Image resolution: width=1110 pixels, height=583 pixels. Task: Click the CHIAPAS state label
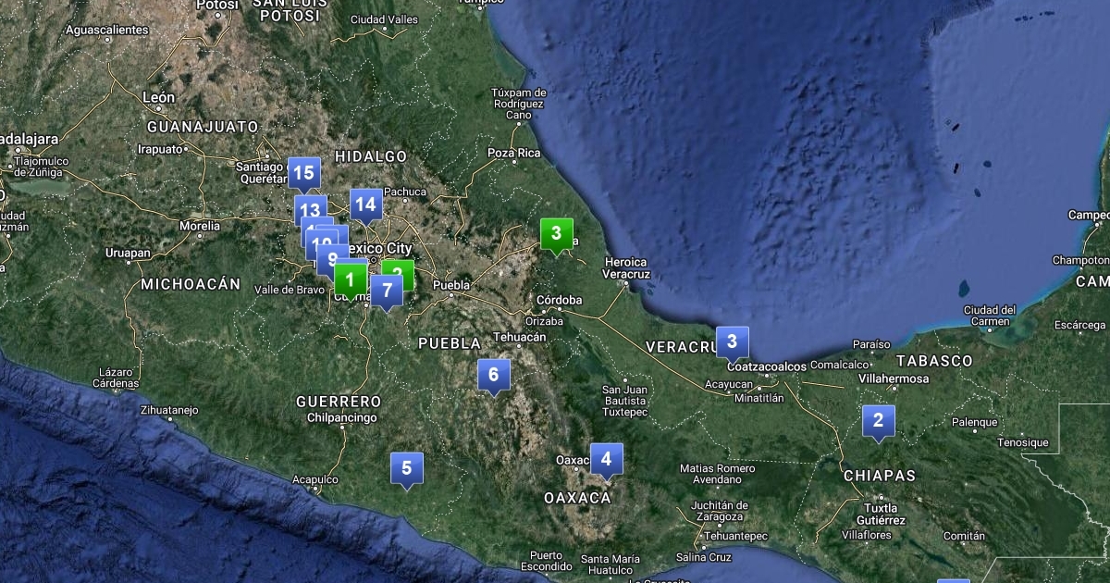click(x=880, y=476)
